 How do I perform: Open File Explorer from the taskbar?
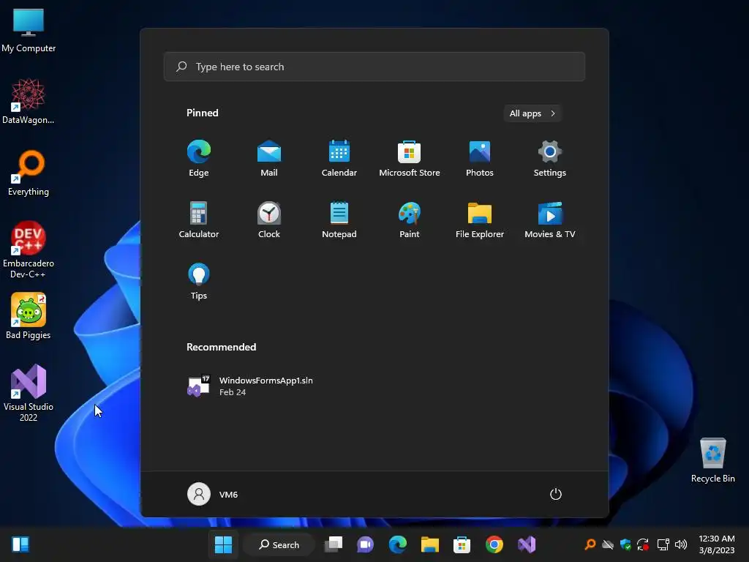click(430, 544)
